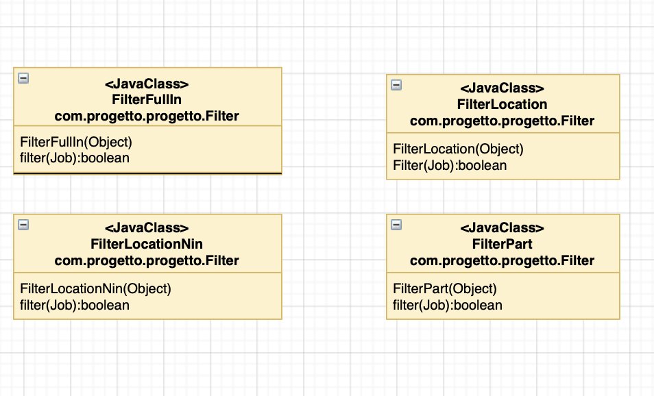This screenshot has height=396, width=654.
Task: Click the FilterLocation(Object) constructor
Action: pyautogui.click(x=458, y=149)
